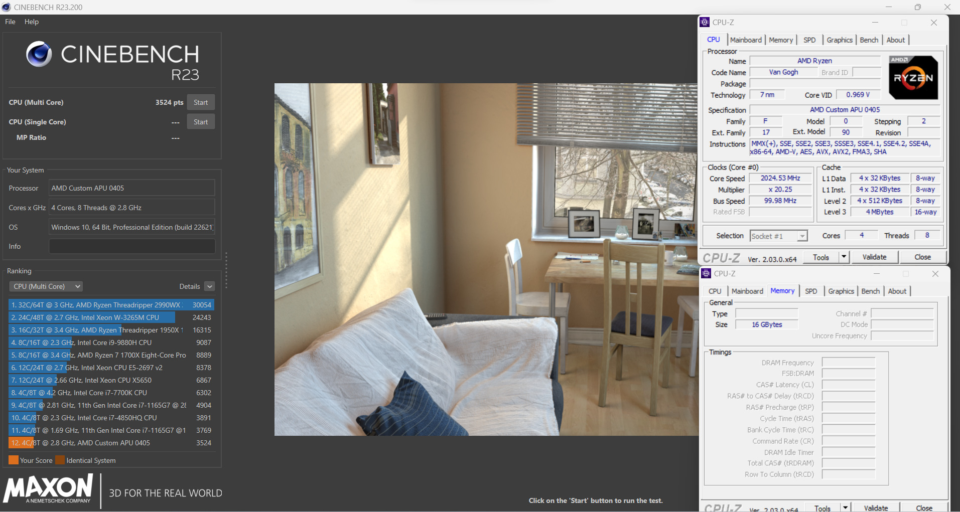Select ranking row Threadripper 1950X
This screenshot has height=512, width=960.
pyautogui.click(x=111, y=330)
